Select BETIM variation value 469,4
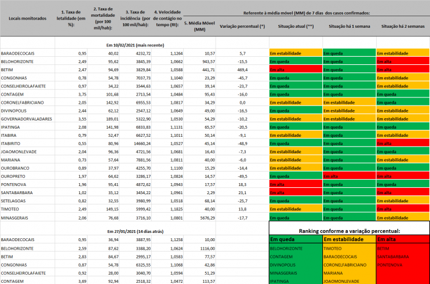The height and width of the screenshot is (284, 430). coord(242,70)
